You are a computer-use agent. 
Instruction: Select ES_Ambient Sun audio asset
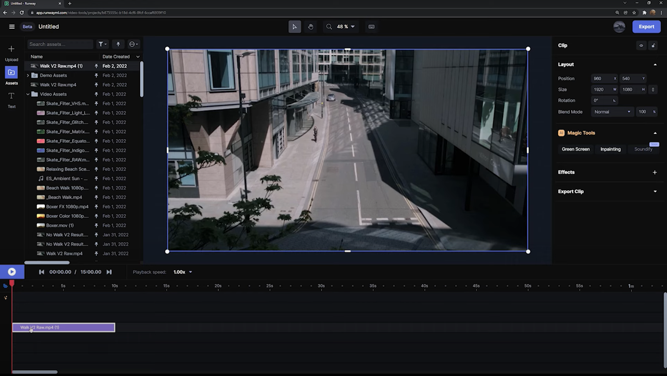coord(83,179)
